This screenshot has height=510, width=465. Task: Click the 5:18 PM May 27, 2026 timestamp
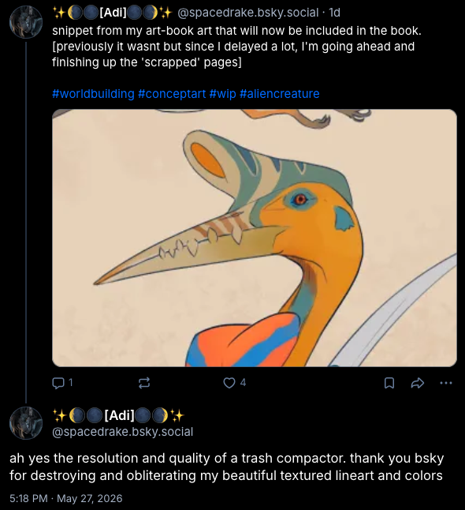pos(66,498)
